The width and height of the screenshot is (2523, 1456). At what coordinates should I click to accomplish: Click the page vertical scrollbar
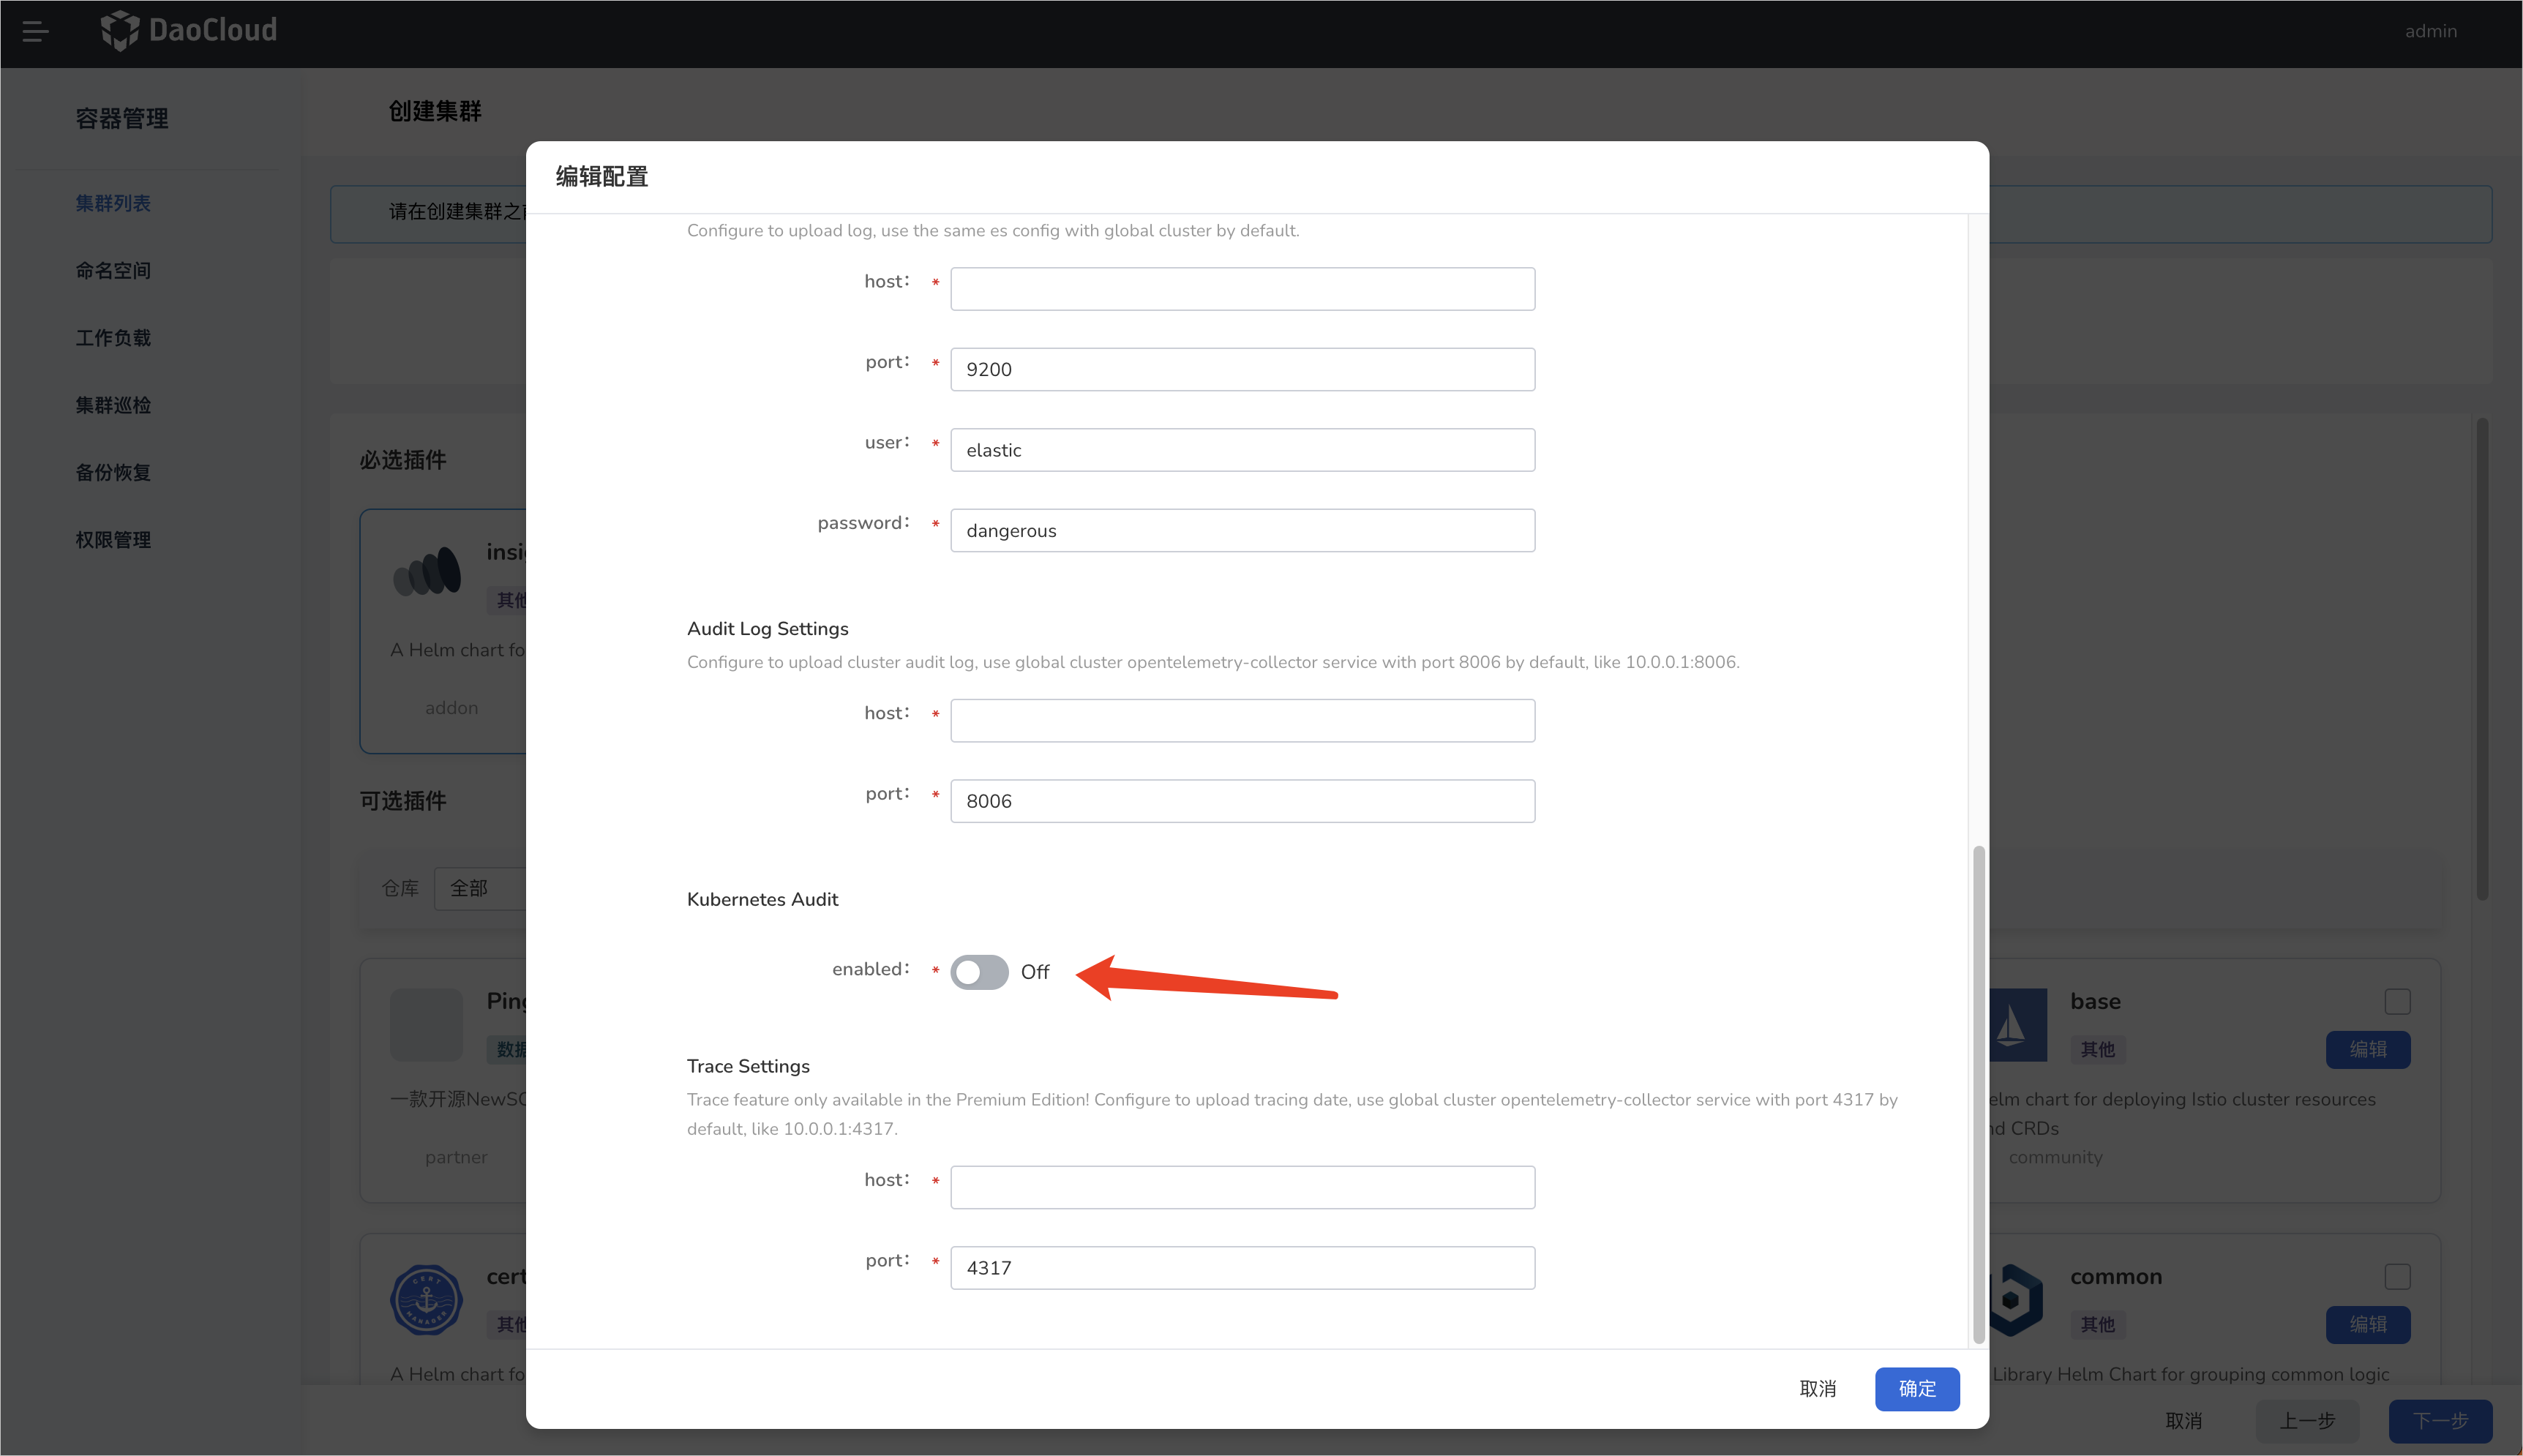click(2482, 658)
